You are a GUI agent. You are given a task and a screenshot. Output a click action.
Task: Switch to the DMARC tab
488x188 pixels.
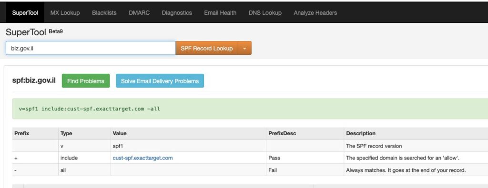pos(139,13)
